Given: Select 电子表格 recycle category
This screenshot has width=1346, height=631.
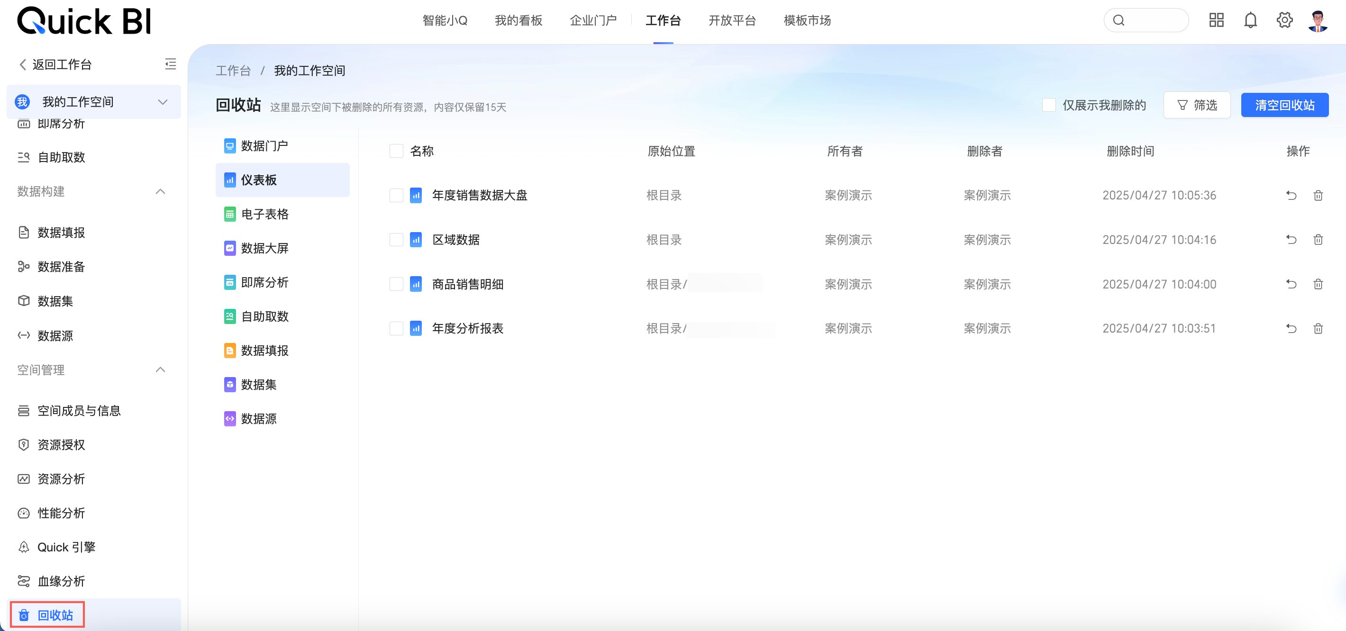Looking at the screenshot, I should [282, 214].
